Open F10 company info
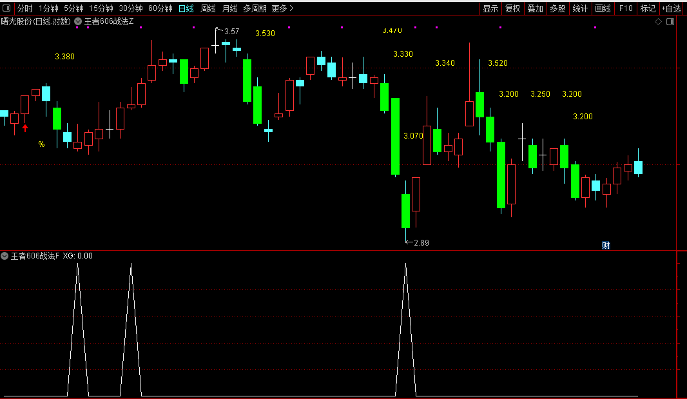 [626, 8]
